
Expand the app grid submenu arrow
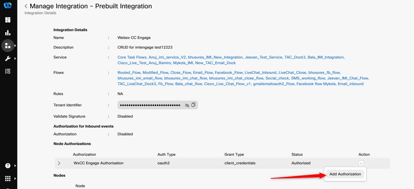tap(15, 179)
